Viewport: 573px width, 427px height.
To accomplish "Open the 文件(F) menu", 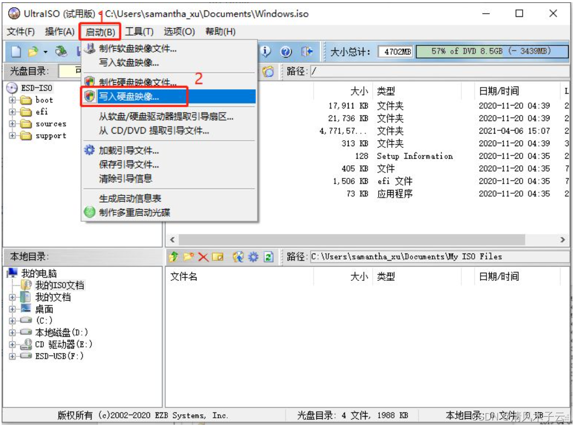I will (x=21, y=32).
